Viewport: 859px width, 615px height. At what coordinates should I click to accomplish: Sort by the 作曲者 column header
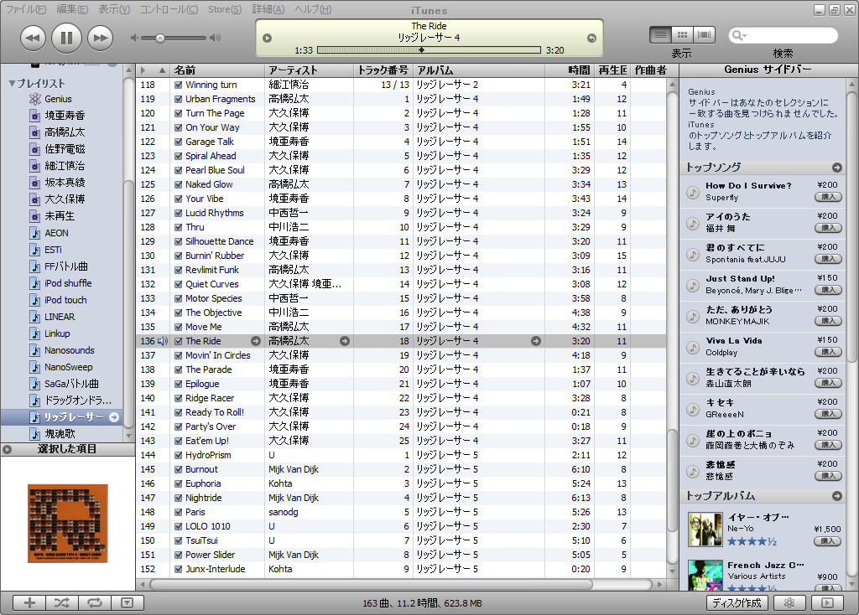tap(653, 70)
